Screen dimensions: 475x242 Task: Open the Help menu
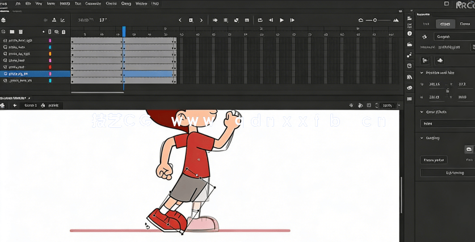pyautogui.click(x=155, y=3)
